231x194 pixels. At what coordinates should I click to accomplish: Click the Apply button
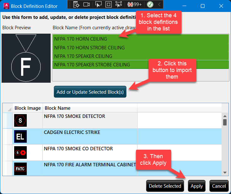[196, 186]
